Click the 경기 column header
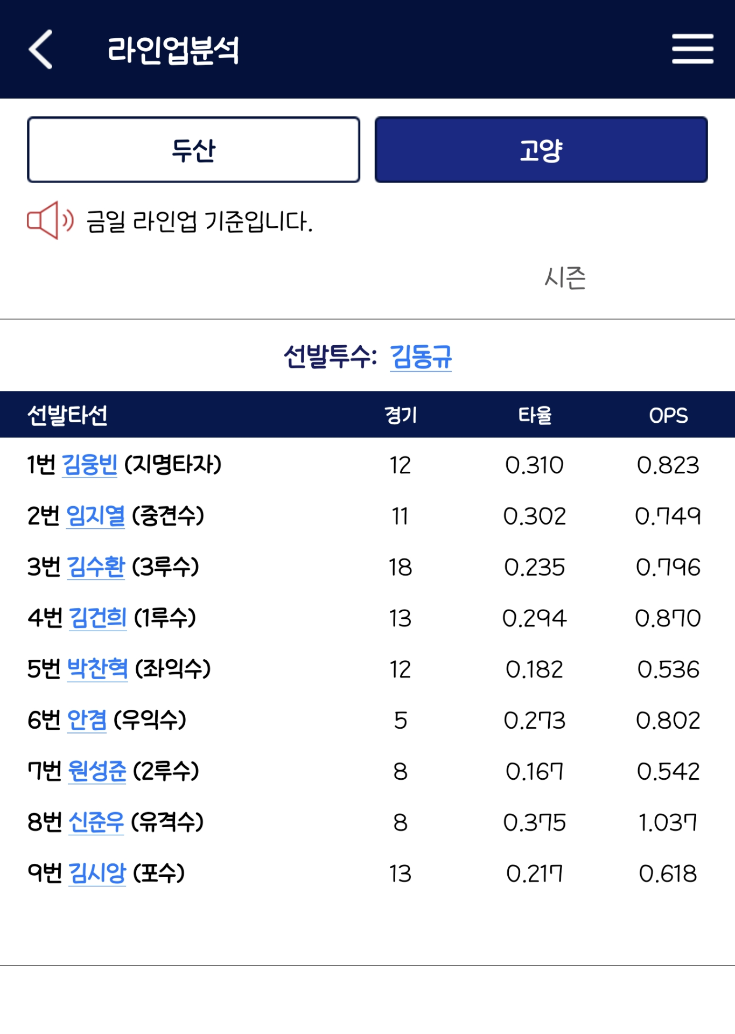Image resolution: width=735 pixels, height=1034 pixels. (x=401, y=415)
